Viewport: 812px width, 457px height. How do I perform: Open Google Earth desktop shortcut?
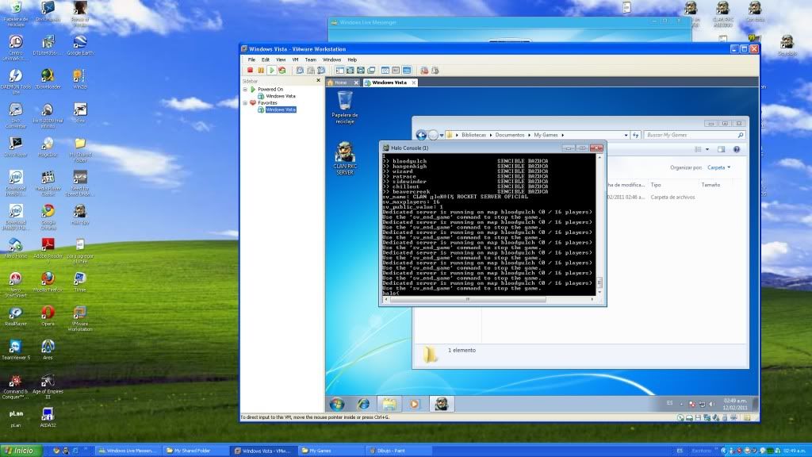click(x=80, y=45)
